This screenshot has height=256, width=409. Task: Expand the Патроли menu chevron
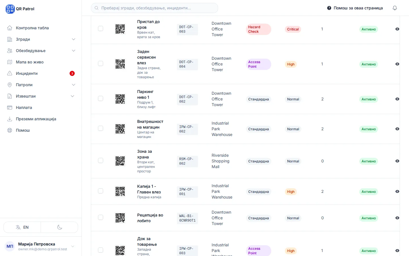click(x=74, y=85)
